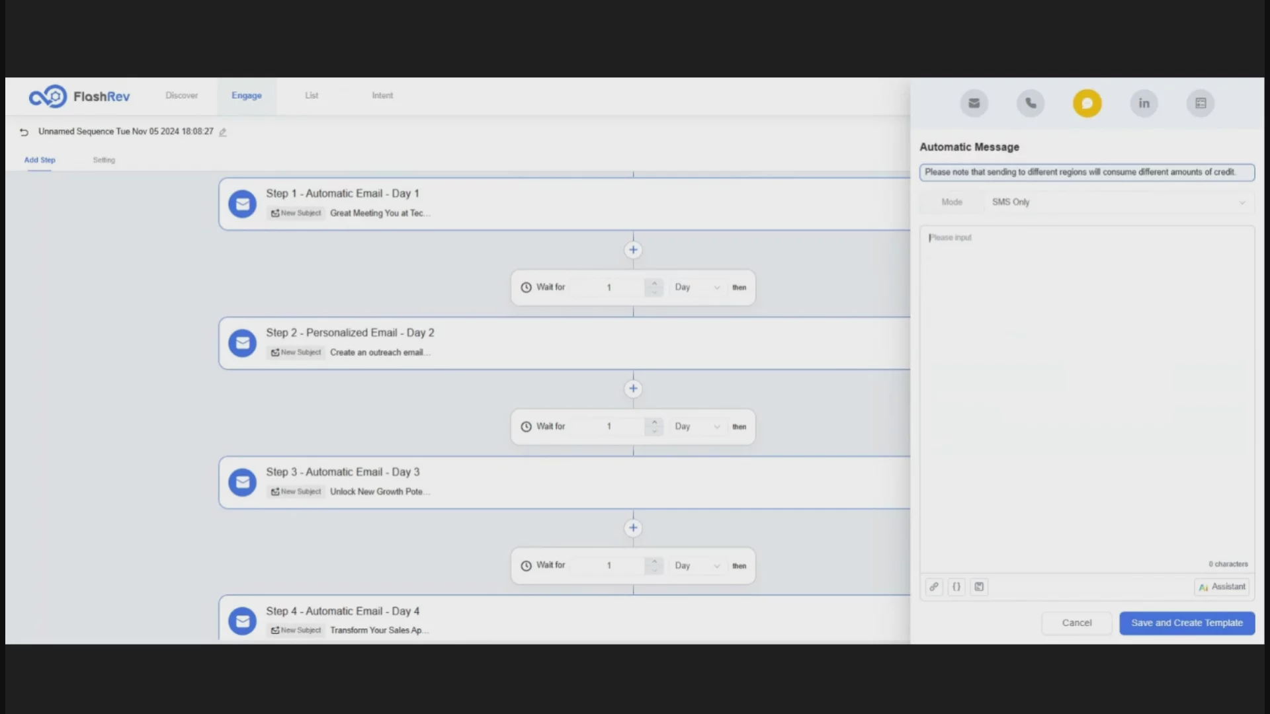This screenshot has width=1270, height=714.
Task: Click Save and Create Template
Action: point(1187,623)
